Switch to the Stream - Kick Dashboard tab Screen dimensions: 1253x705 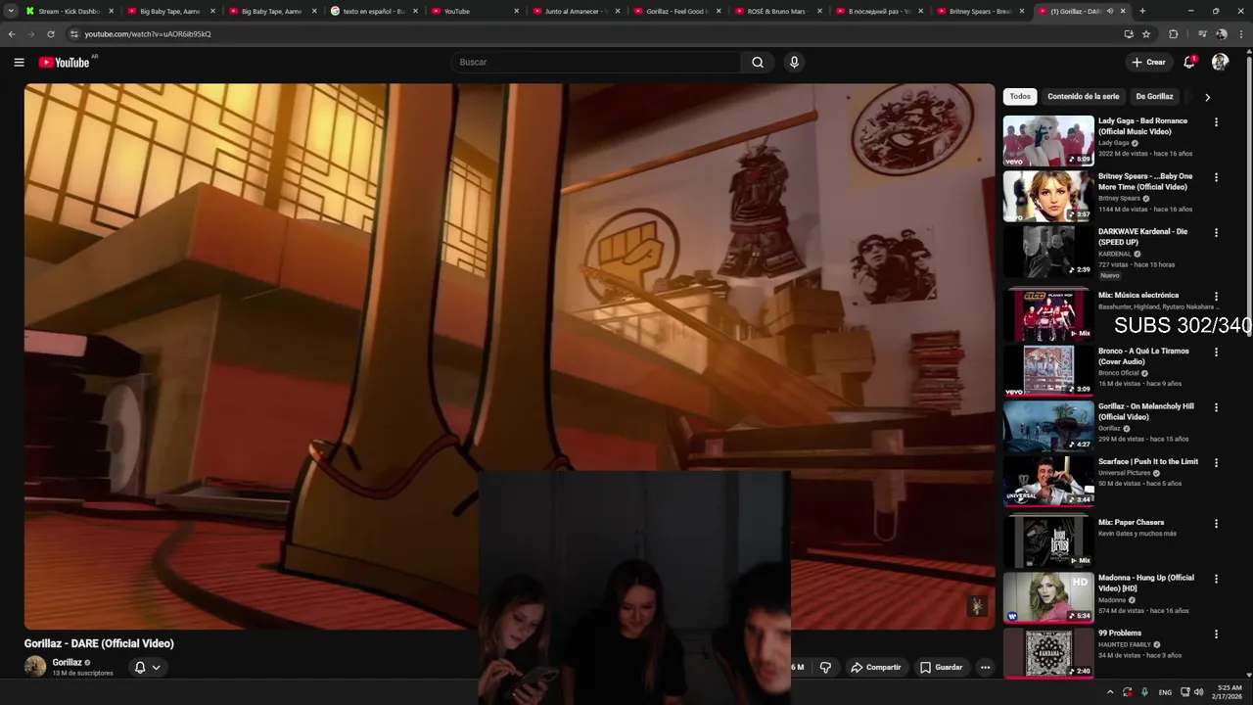click(x=69, y=11)
